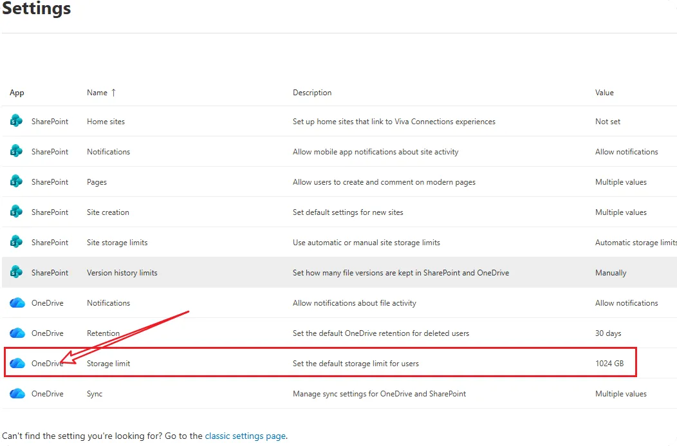
Task: Click SharePoint icon in Version history limits row
Action: (x=16, y=272)
